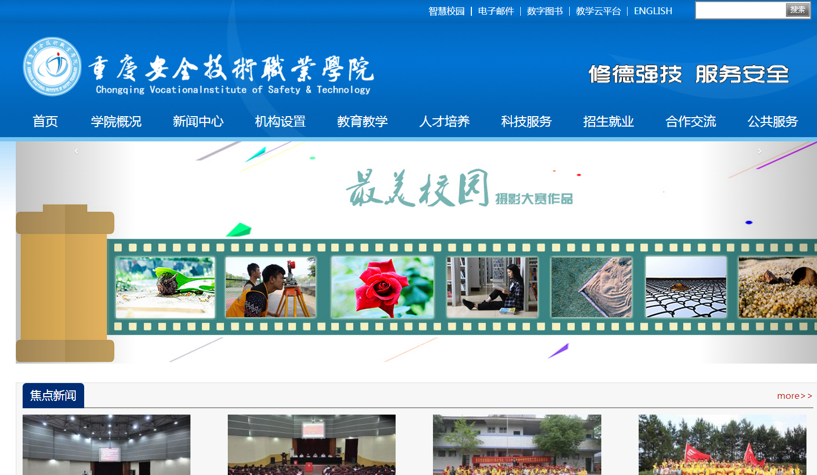817x475 pixels.
Task: Go to previous carousel slide arrow
Action: click(76, 151)
